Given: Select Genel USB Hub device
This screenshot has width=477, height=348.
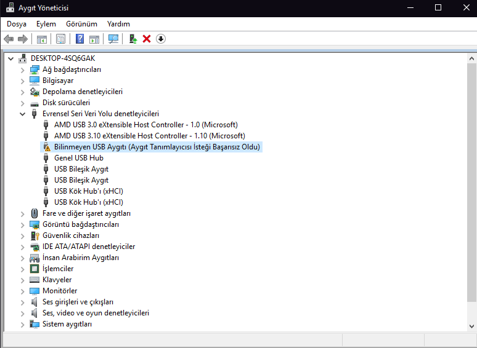Looking at the screenshot, I should click(79, 158).
